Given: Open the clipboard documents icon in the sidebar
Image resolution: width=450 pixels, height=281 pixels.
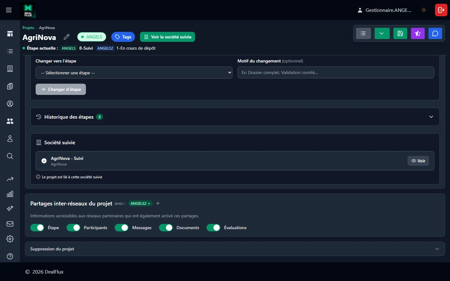Looking at the screenshot, I should click(x=10, y=86).
